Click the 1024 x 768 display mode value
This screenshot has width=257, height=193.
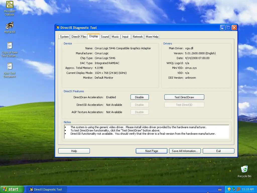pyautogui.click(x=111, y=73)
